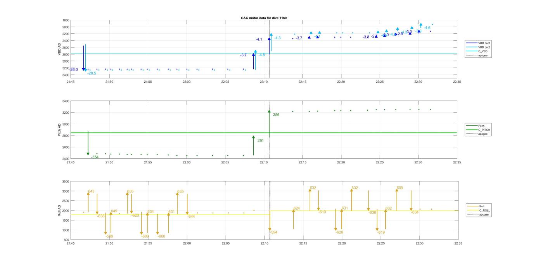Click the '-600' roll data label
The image size is (543, 269).
tap(161, 236)
